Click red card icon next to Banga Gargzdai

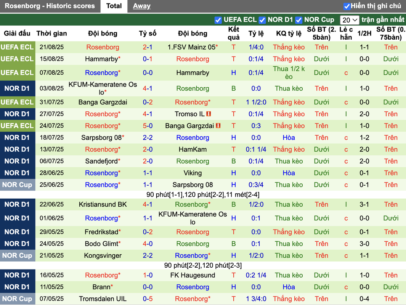(218, 125)
